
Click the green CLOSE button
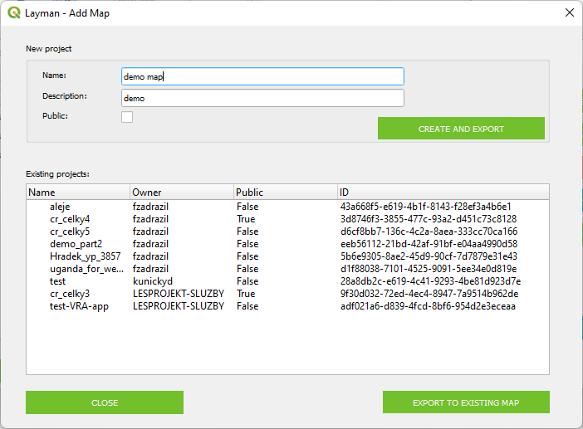(x=105, y=402)
